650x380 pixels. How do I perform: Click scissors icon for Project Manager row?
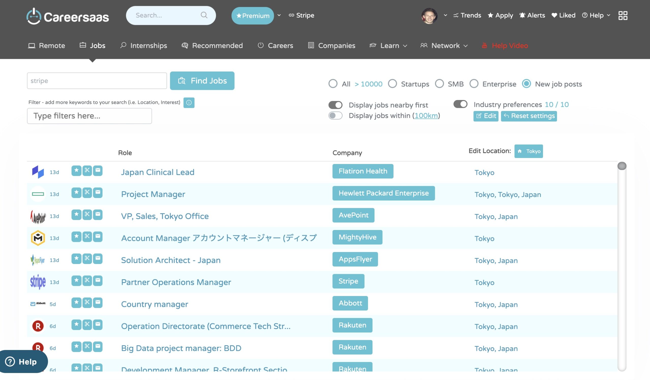click(x=87, y=193)
